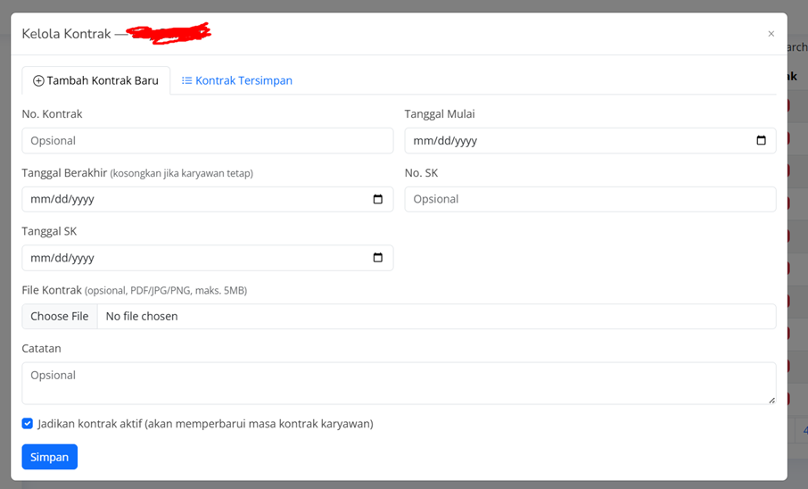The height and width of the screenshot is (489, 808).
Task: Switch to Tambah Kontrak Baru tab
Action: pyautogui.click(x=95, y=80)
